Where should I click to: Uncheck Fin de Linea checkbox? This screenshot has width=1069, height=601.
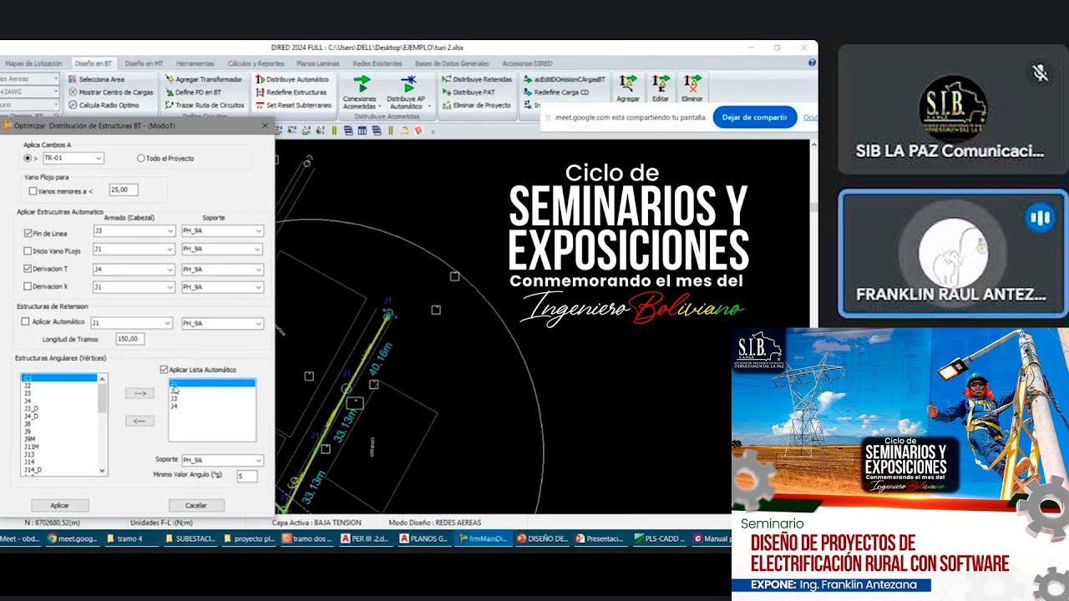28,233
